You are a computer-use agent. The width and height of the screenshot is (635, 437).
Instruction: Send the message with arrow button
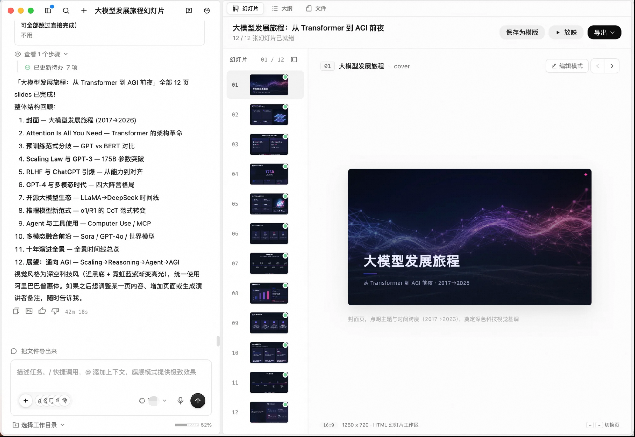(x=198, y=401)
